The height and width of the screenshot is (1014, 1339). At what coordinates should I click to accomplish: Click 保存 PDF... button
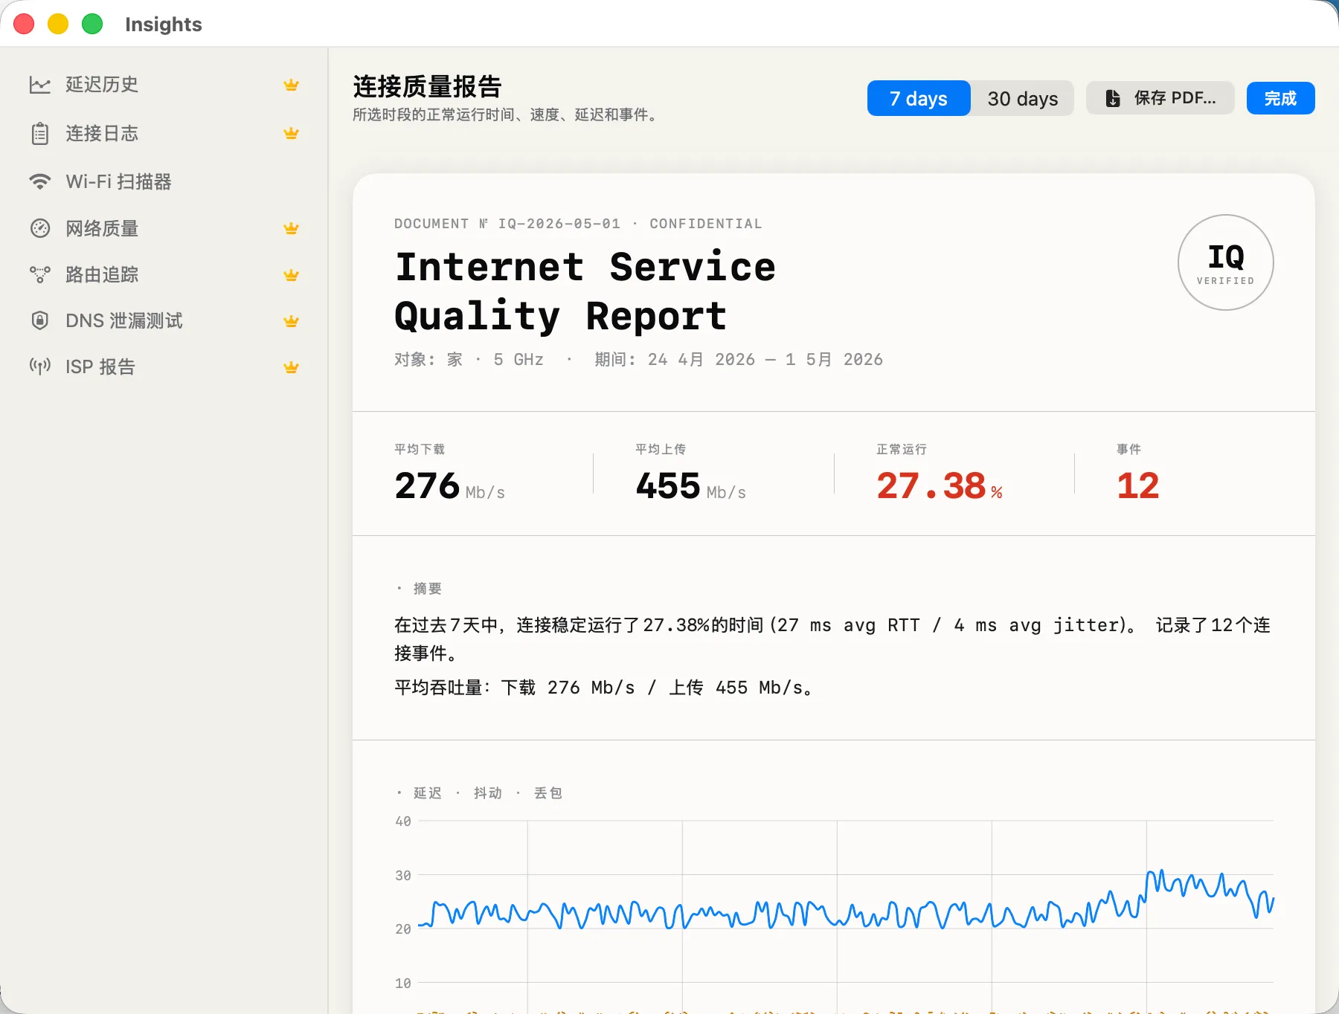pos(1160,98)
